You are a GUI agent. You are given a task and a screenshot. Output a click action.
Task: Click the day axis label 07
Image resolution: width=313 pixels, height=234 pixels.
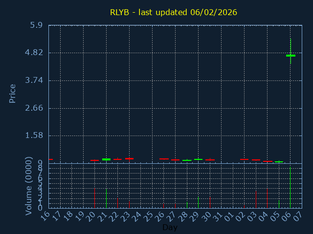pos(299,216)
